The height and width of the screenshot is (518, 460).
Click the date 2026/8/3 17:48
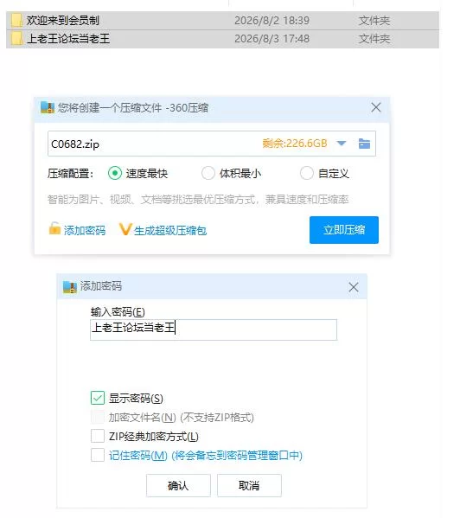click(x=272, y=39)
